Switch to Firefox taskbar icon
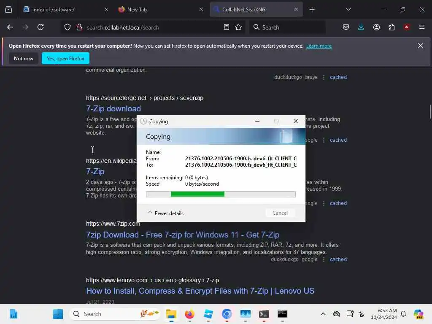The height and width of the screenshot is (324, 432). click(189, 314)
